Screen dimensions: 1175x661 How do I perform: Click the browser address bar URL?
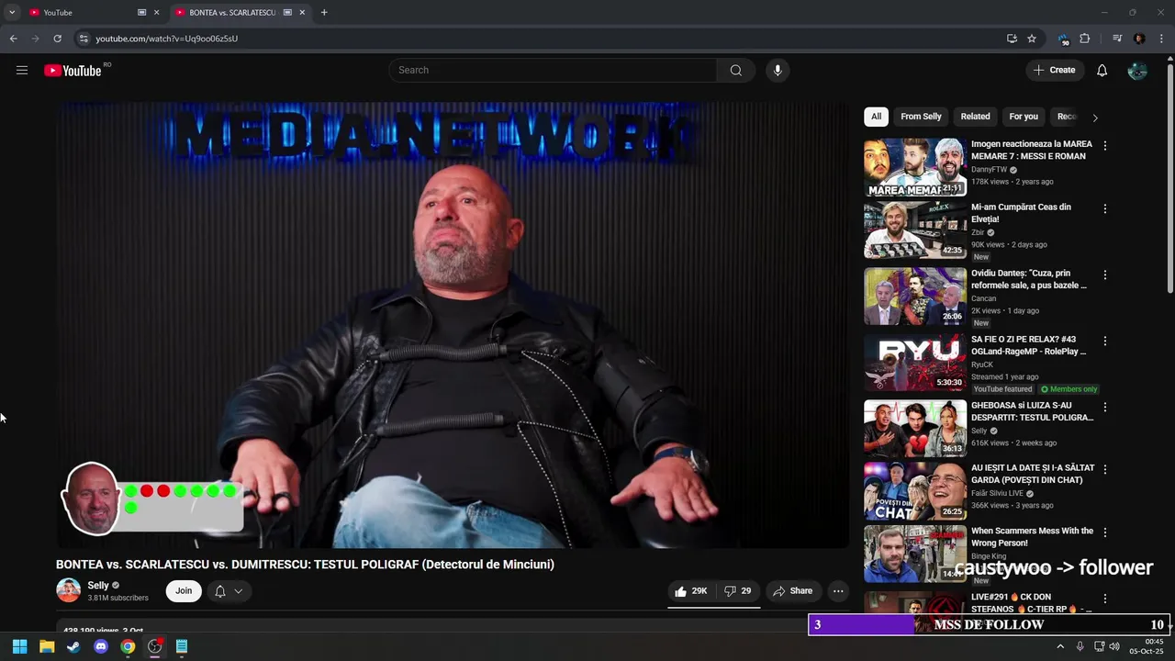(167, 39)
